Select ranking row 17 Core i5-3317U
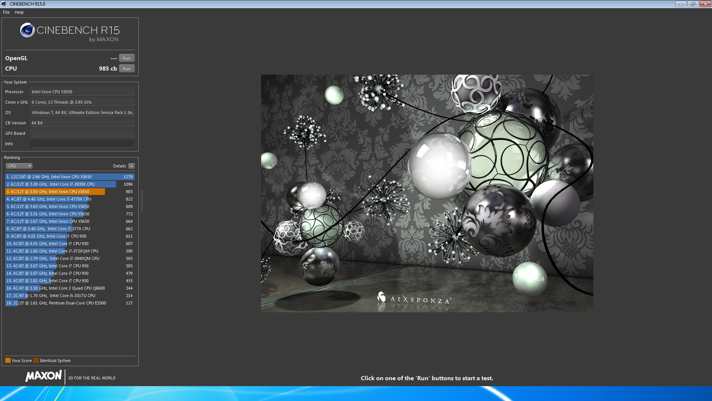Image resolution: width=712 pixels, height=401 pixels. click(70, 296)
